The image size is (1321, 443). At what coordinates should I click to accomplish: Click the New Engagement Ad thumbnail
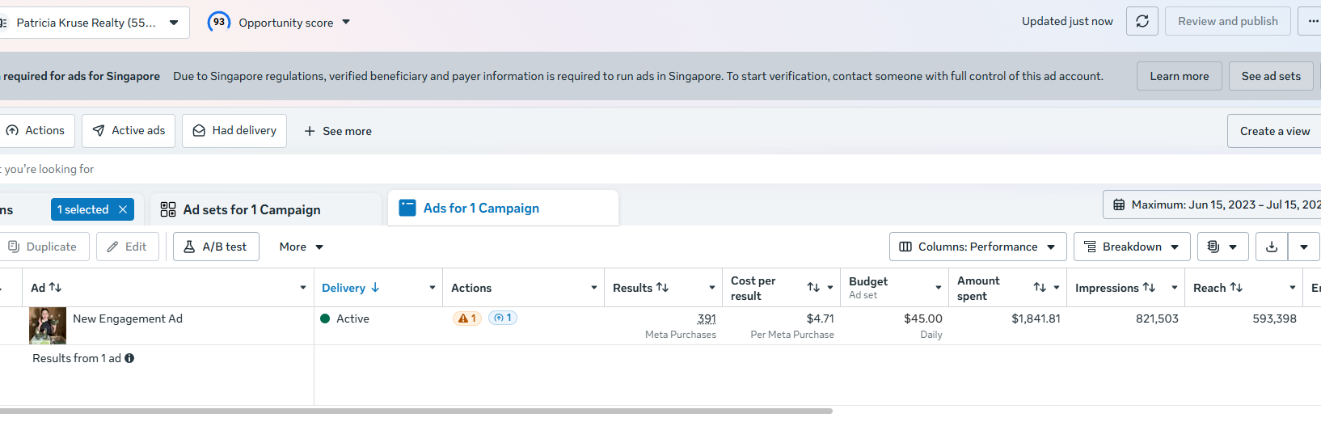coord(48,326)
